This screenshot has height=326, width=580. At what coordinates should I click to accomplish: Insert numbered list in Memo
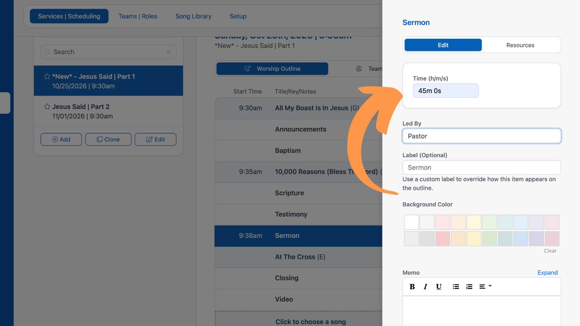[469, 287]
